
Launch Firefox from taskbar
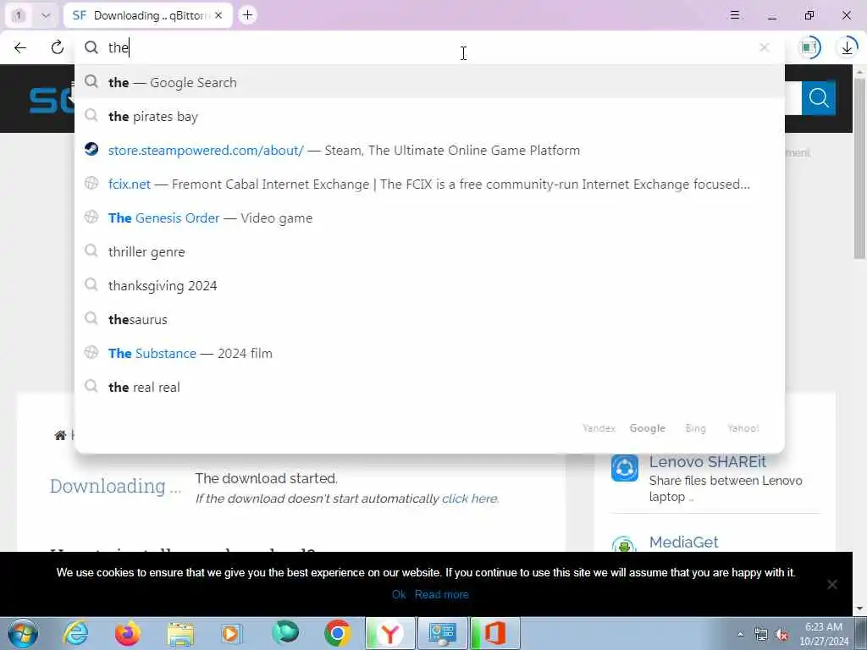point(127,633)
